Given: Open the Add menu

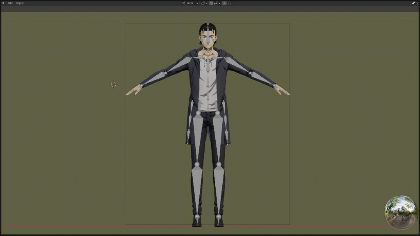Looking at the screenshot, I should (x=9, y=2).
